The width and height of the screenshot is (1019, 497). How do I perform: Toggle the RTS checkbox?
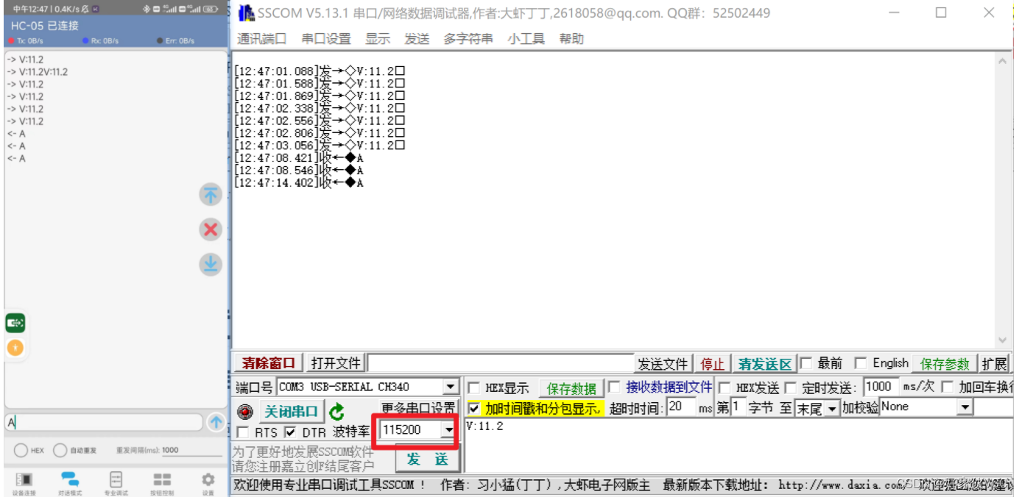pyautogui.click(x=243, y=433)
